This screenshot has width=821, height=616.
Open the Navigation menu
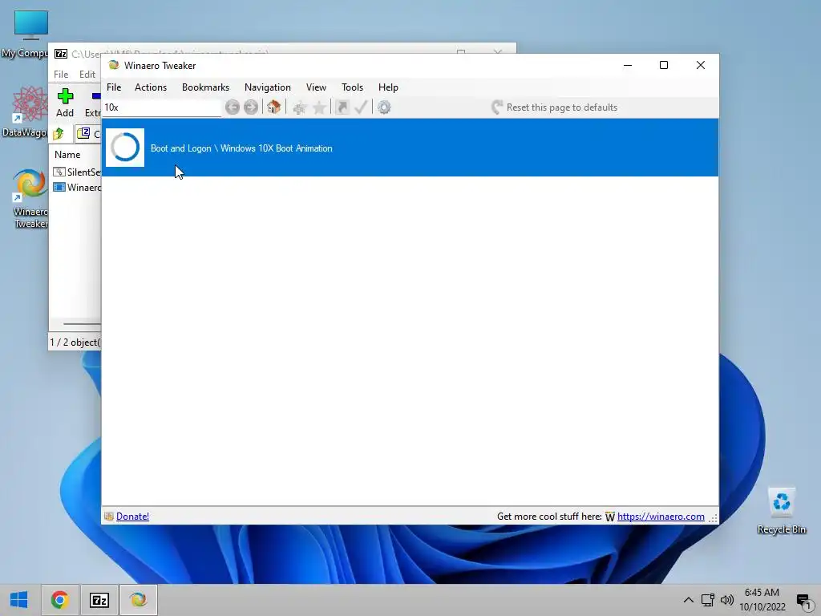(x=268, y=87)
